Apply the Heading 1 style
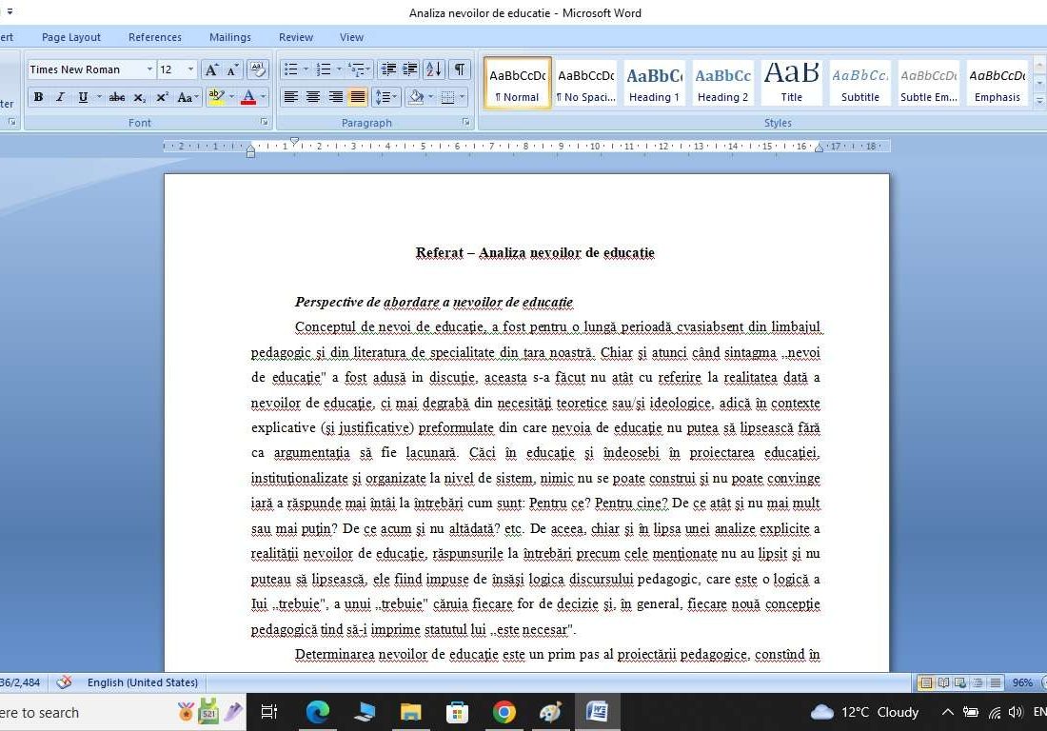1047x731 pixels. (654, 82)
